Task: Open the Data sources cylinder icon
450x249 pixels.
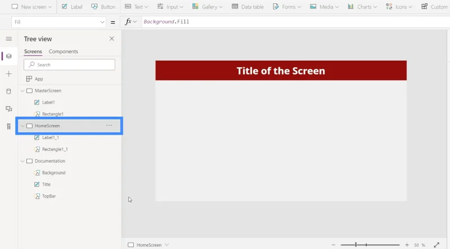Action: click(9, 91)
